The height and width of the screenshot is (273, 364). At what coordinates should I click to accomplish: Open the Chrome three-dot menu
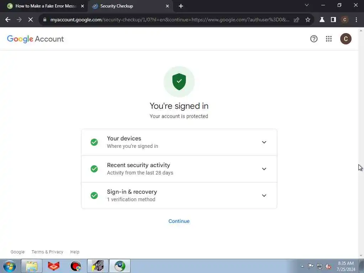point(356,20)
